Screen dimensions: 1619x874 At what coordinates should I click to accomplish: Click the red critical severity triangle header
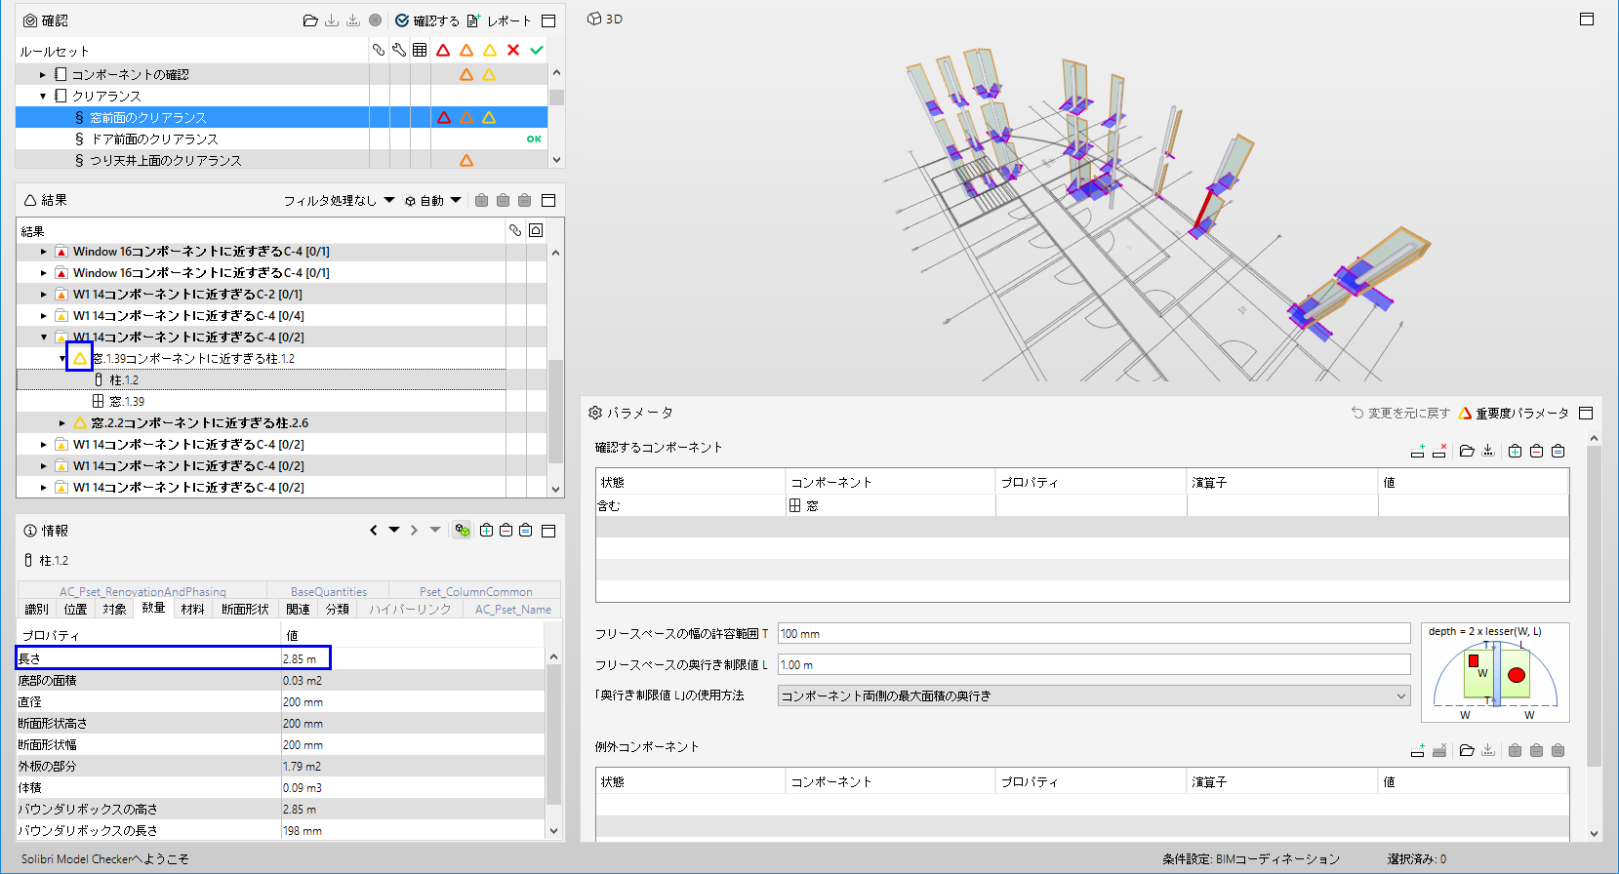[x=443, y=50]
